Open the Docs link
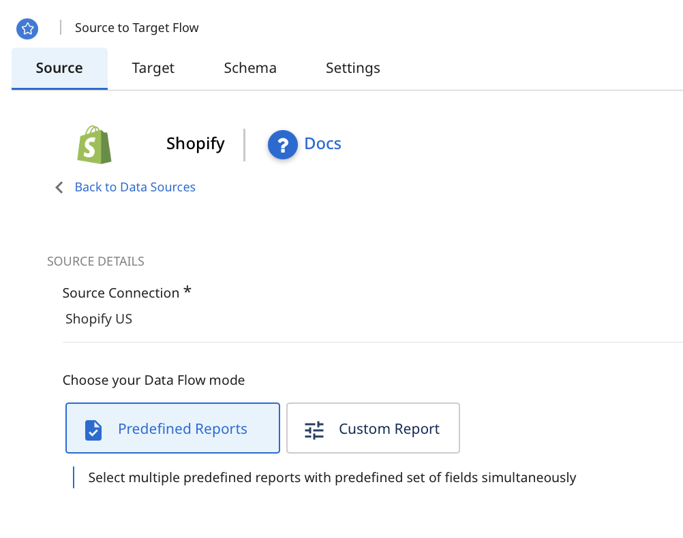 coord(322,144)
